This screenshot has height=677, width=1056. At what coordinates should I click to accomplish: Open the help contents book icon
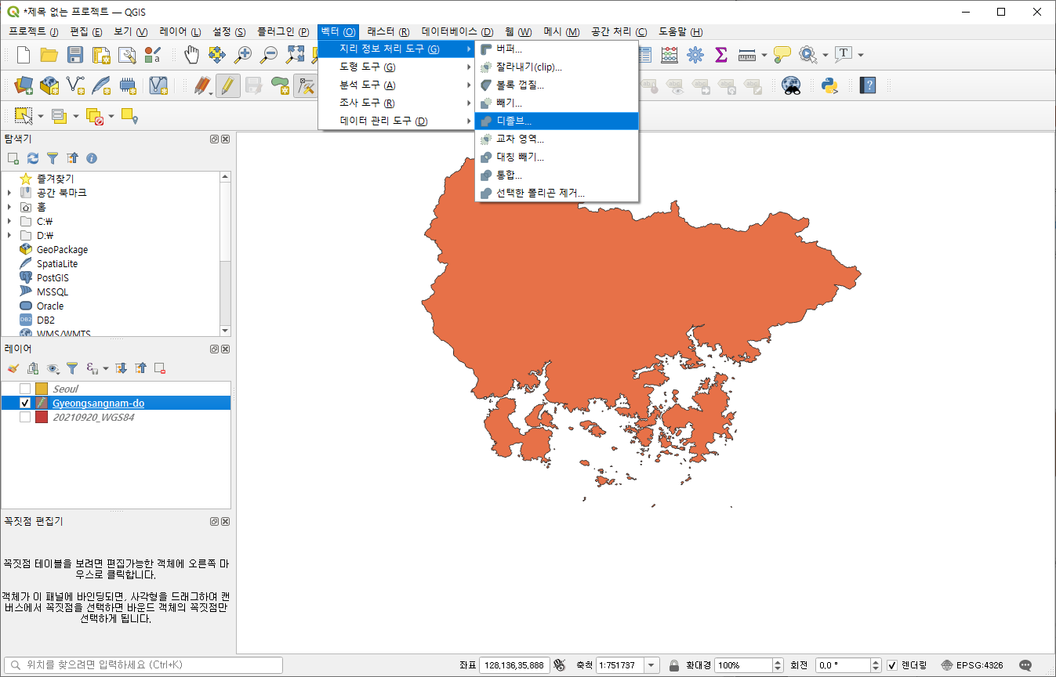[867, 85]
